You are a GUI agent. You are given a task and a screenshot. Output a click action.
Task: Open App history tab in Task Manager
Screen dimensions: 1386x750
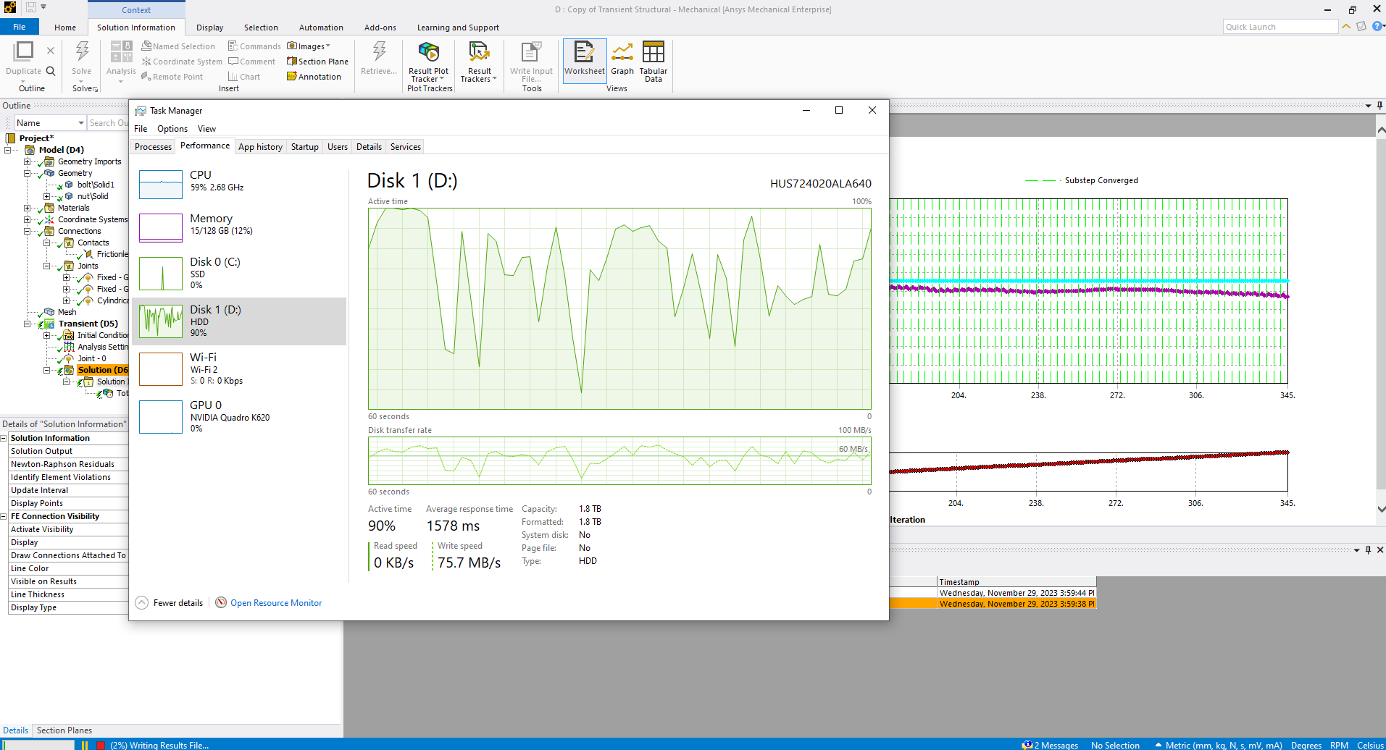click(x=260, y=147)
